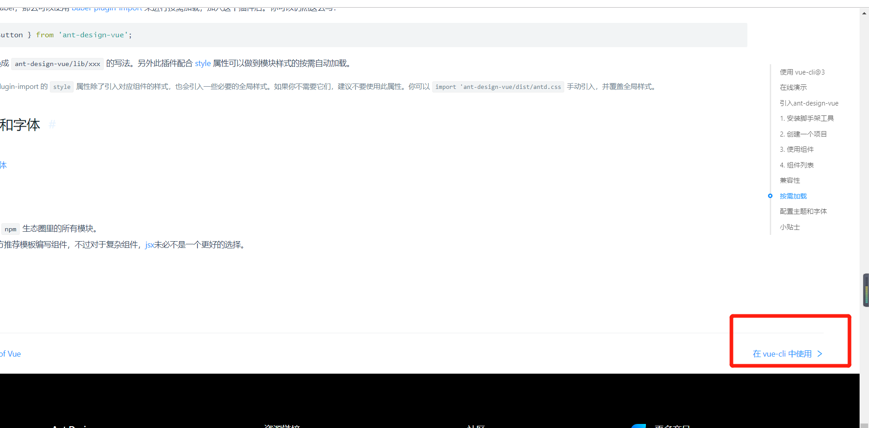Jump to '1. 安装脚手架工具' section
The width and height of the screenshot is (869, 428).
click(807, 119)
